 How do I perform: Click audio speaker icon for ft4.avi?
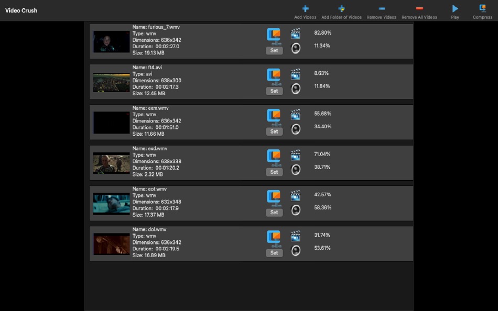point(296,88)
